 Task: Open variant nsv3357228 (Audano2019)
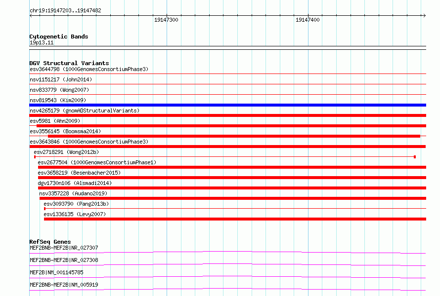coord(73,193)
